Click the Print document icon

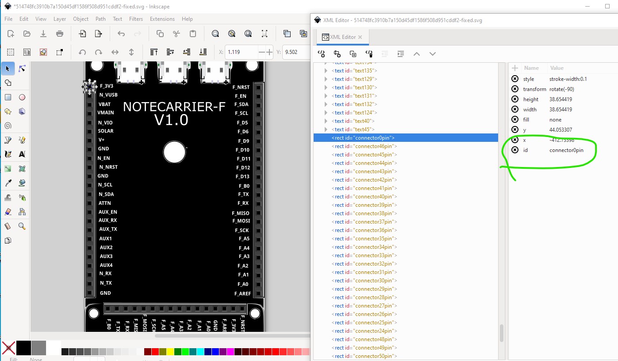pos(60,34)
